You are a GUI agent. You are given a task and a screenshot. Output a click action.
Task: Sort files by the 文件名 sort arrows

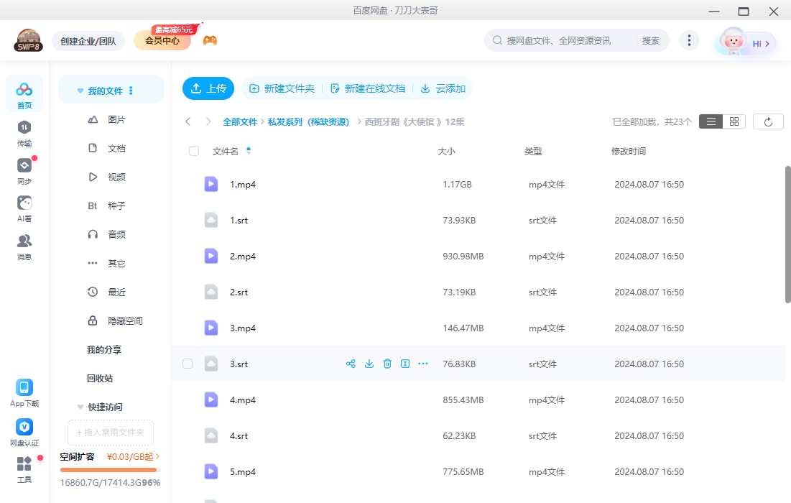point(249,151)
